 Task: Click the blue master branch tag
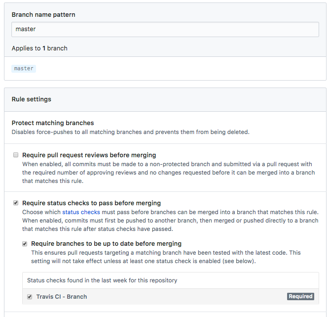24,69
